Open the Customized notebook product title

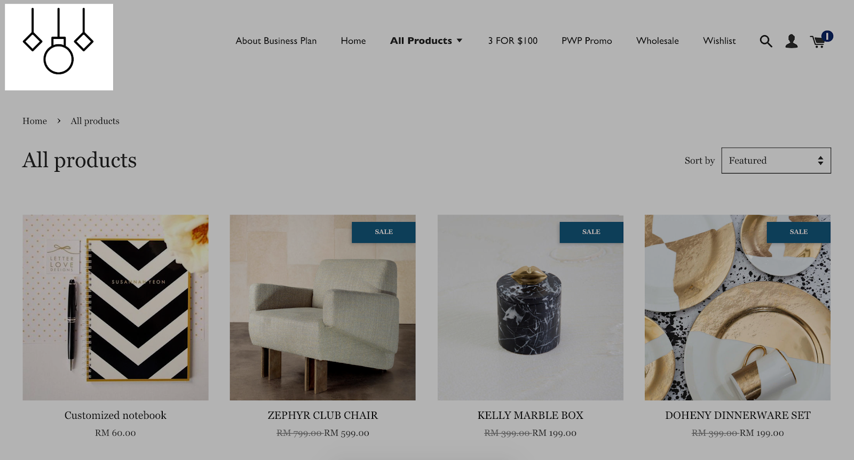coord(115,415)
